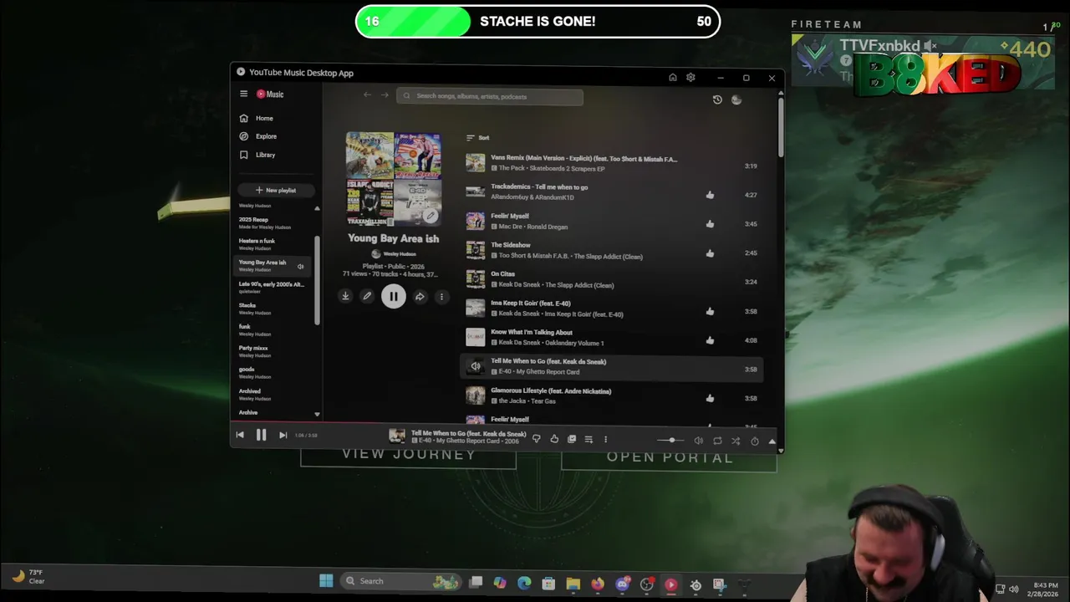Play Vans Remix track thumbnail

point(475,163)
